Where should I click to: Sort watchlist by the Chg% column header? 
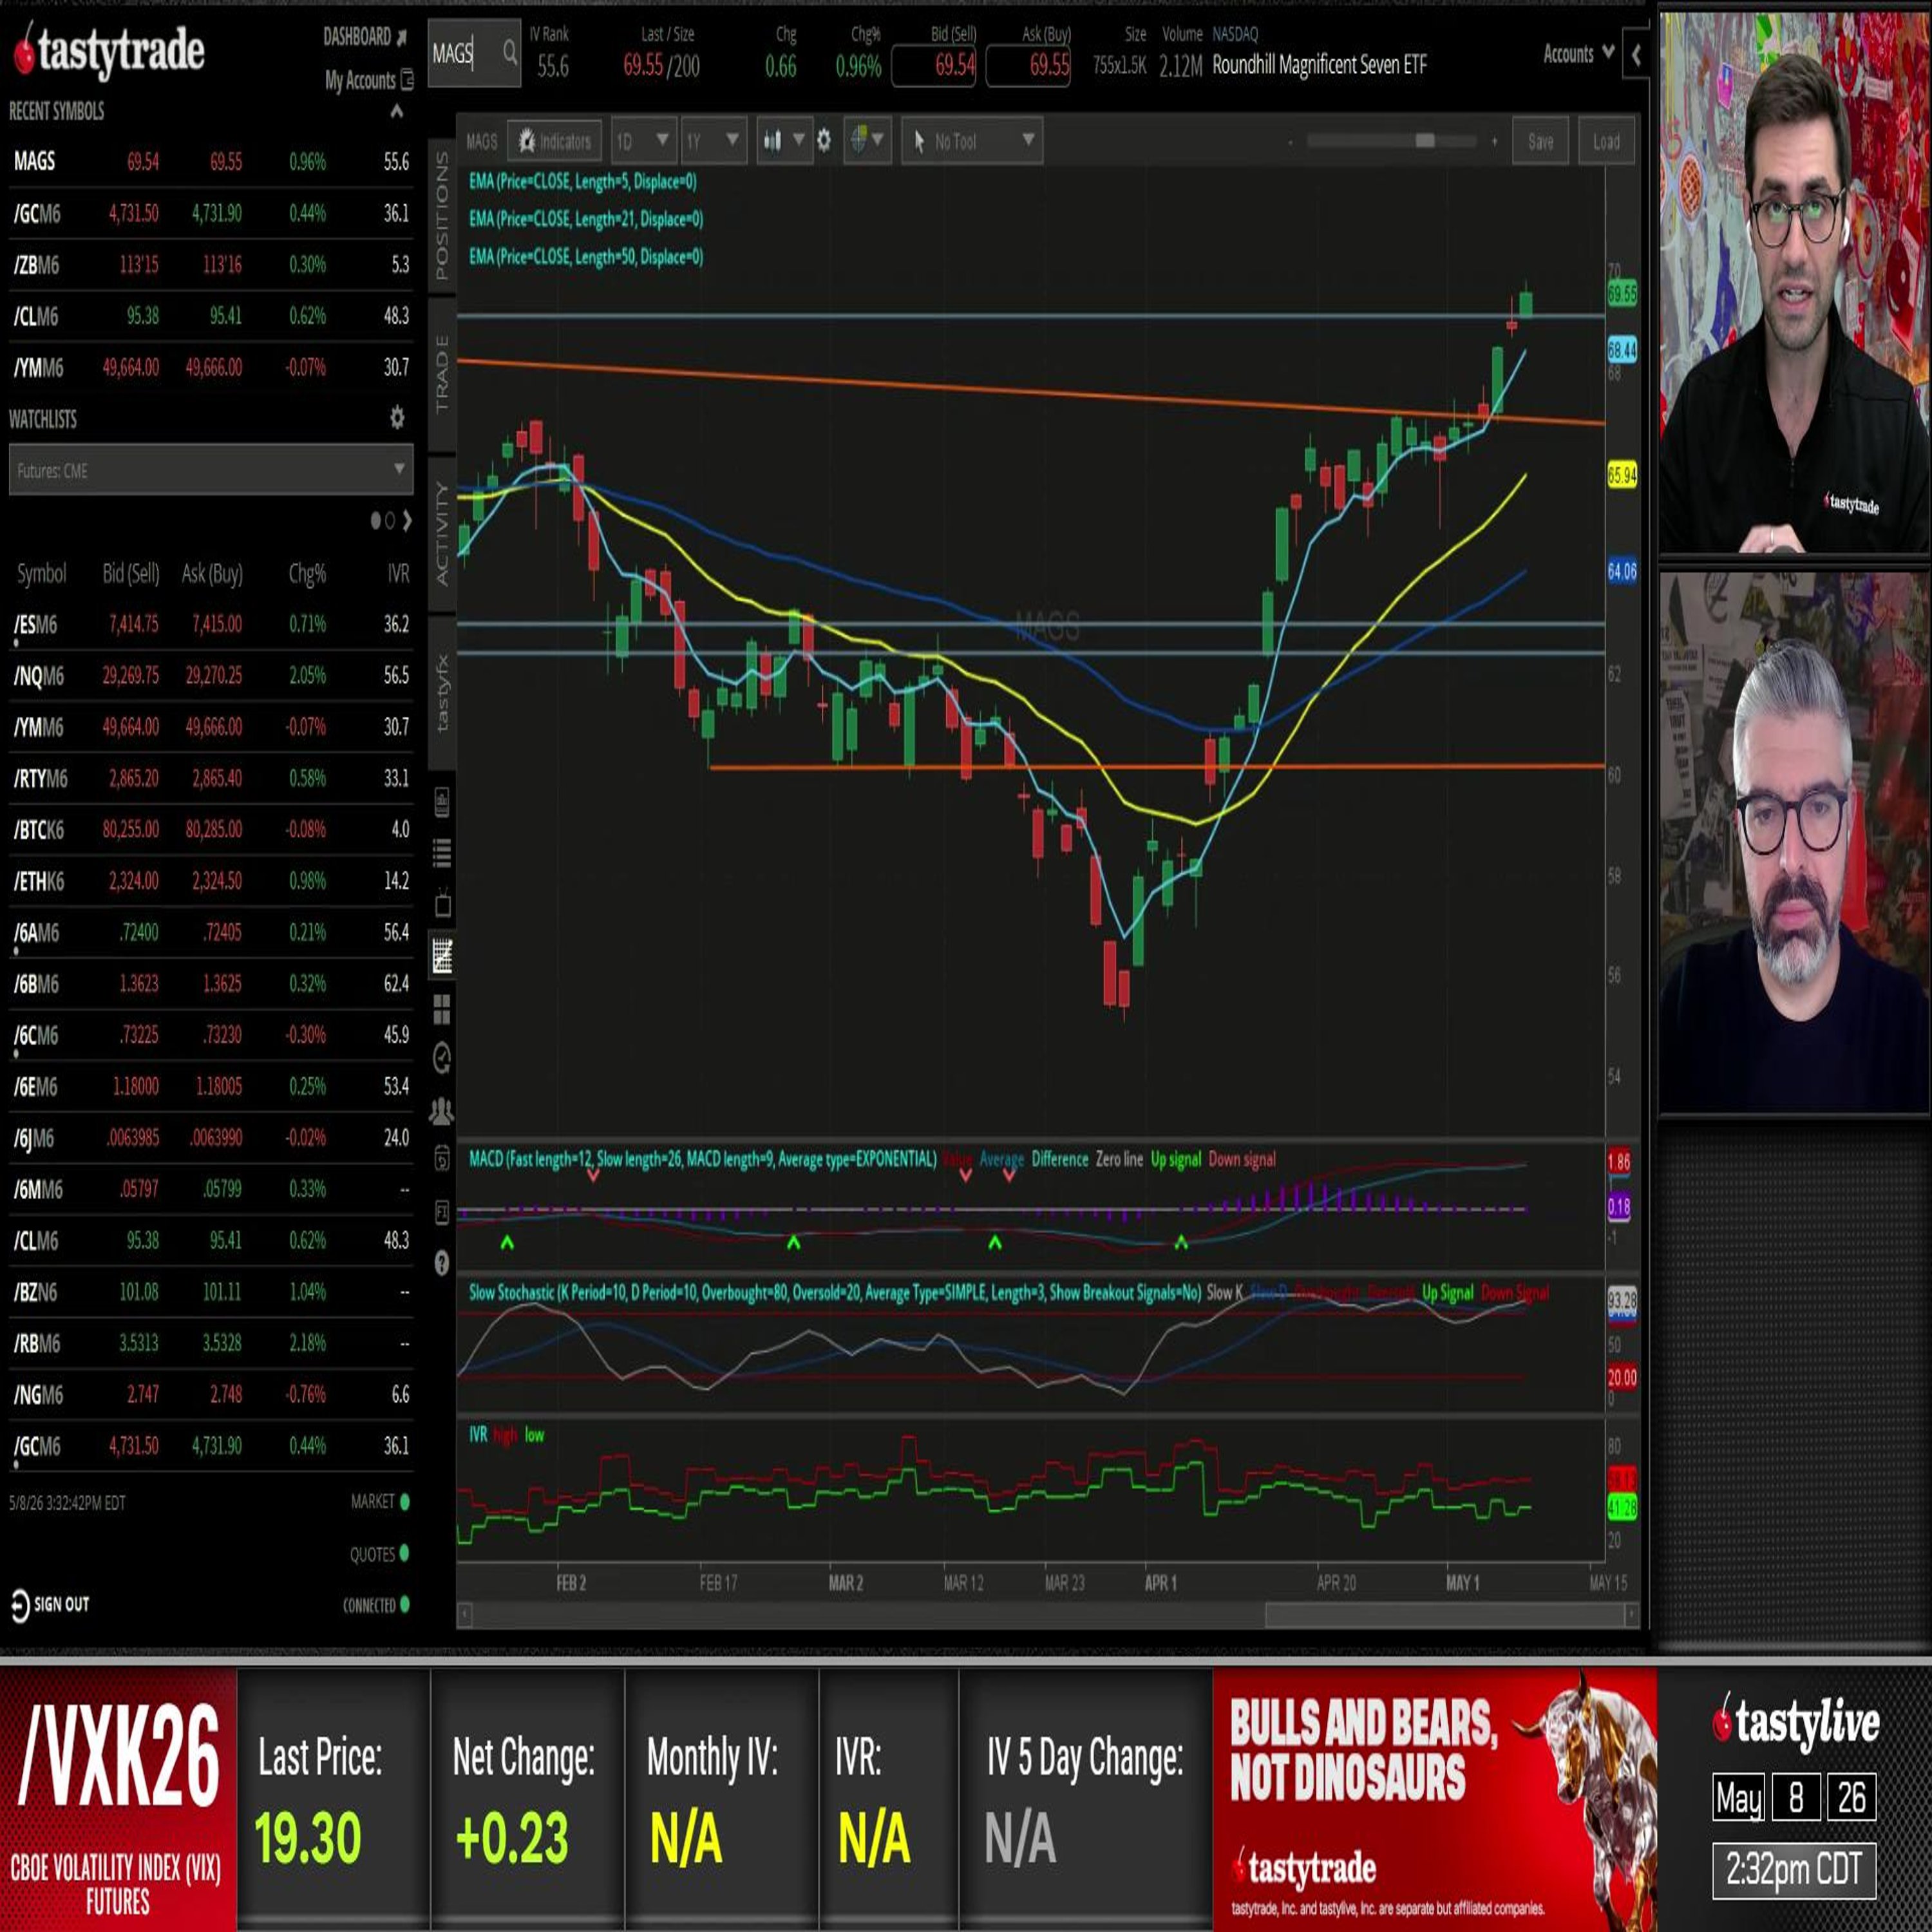(307, 574)
